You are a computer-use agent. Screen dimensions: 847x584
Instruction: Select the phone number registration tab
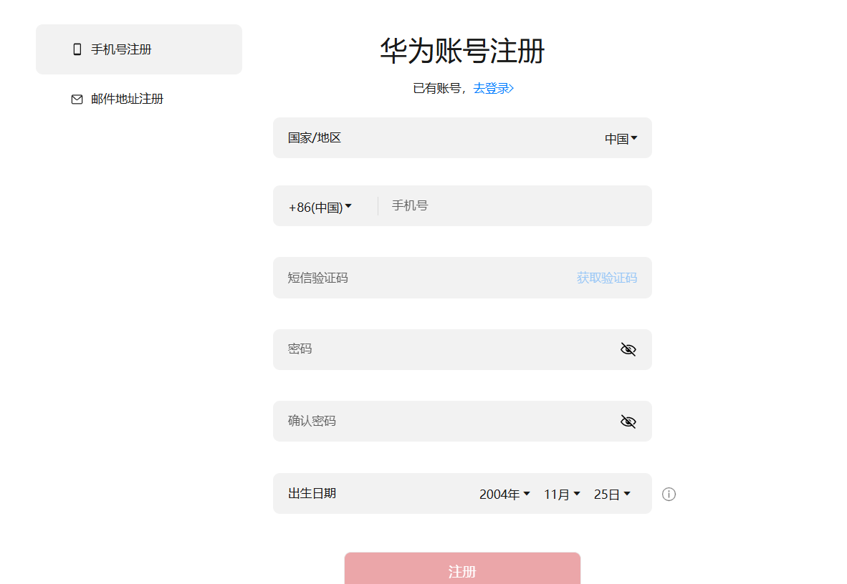[x=139, y=49]
